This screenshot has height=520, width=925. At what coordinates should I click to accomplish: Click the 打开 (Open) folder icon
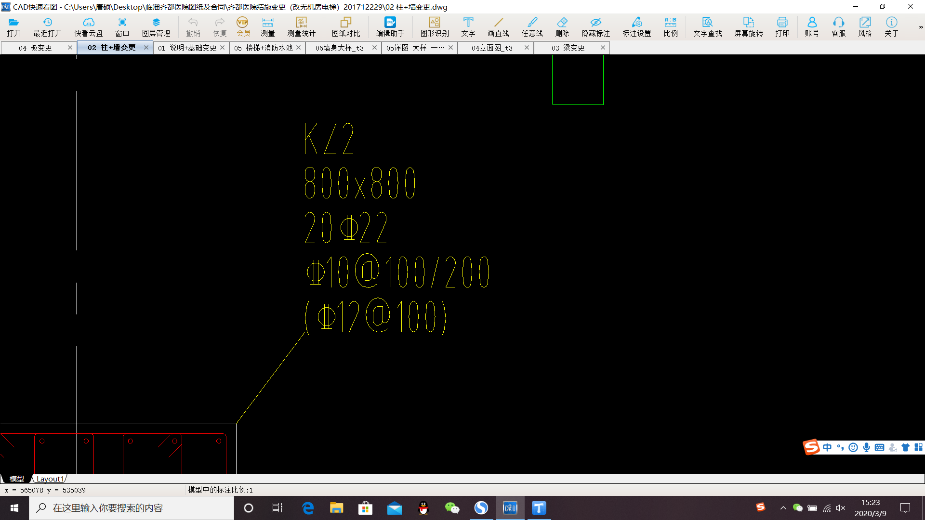(14, 27)
